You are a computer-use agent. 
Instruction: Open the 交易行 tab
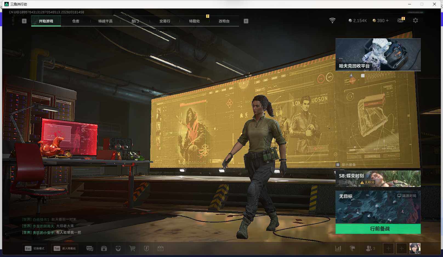pyautogui.click(x=165, y=21)
